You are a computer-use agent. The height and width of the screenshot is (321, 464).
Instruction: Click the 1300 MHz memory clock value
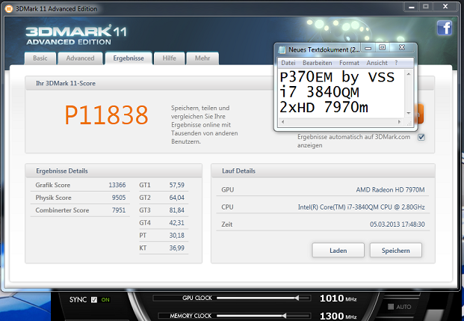pos(338,316)
